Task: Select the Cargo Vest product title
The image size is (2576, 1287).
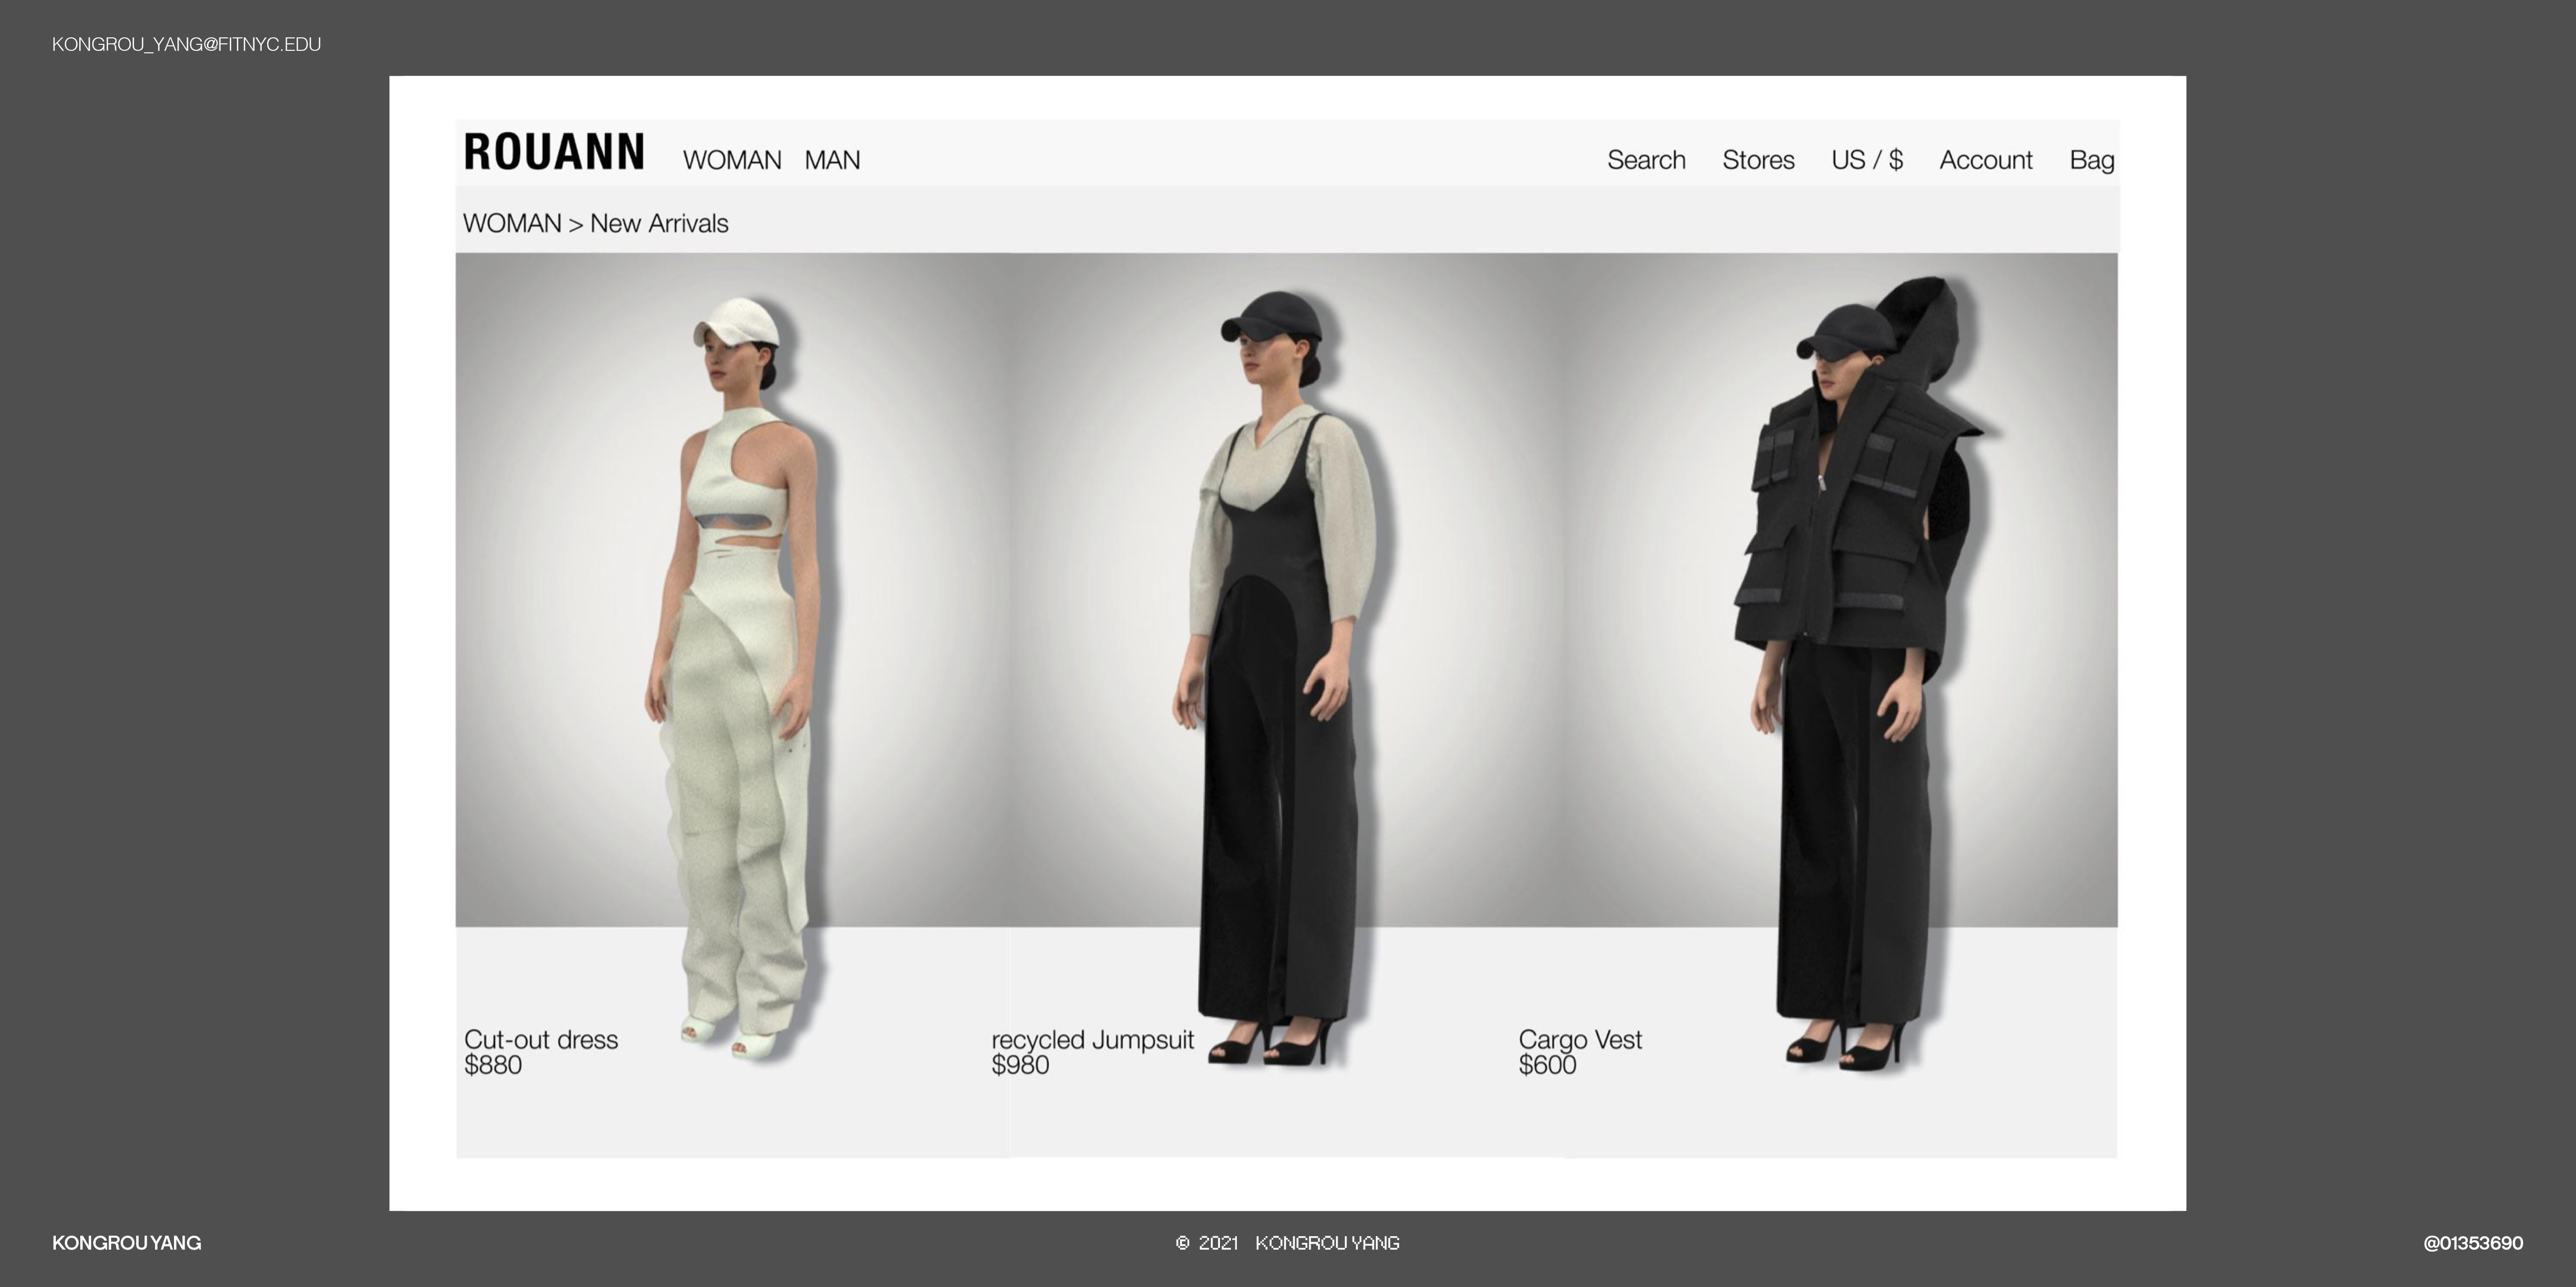Action: 1580,1039
